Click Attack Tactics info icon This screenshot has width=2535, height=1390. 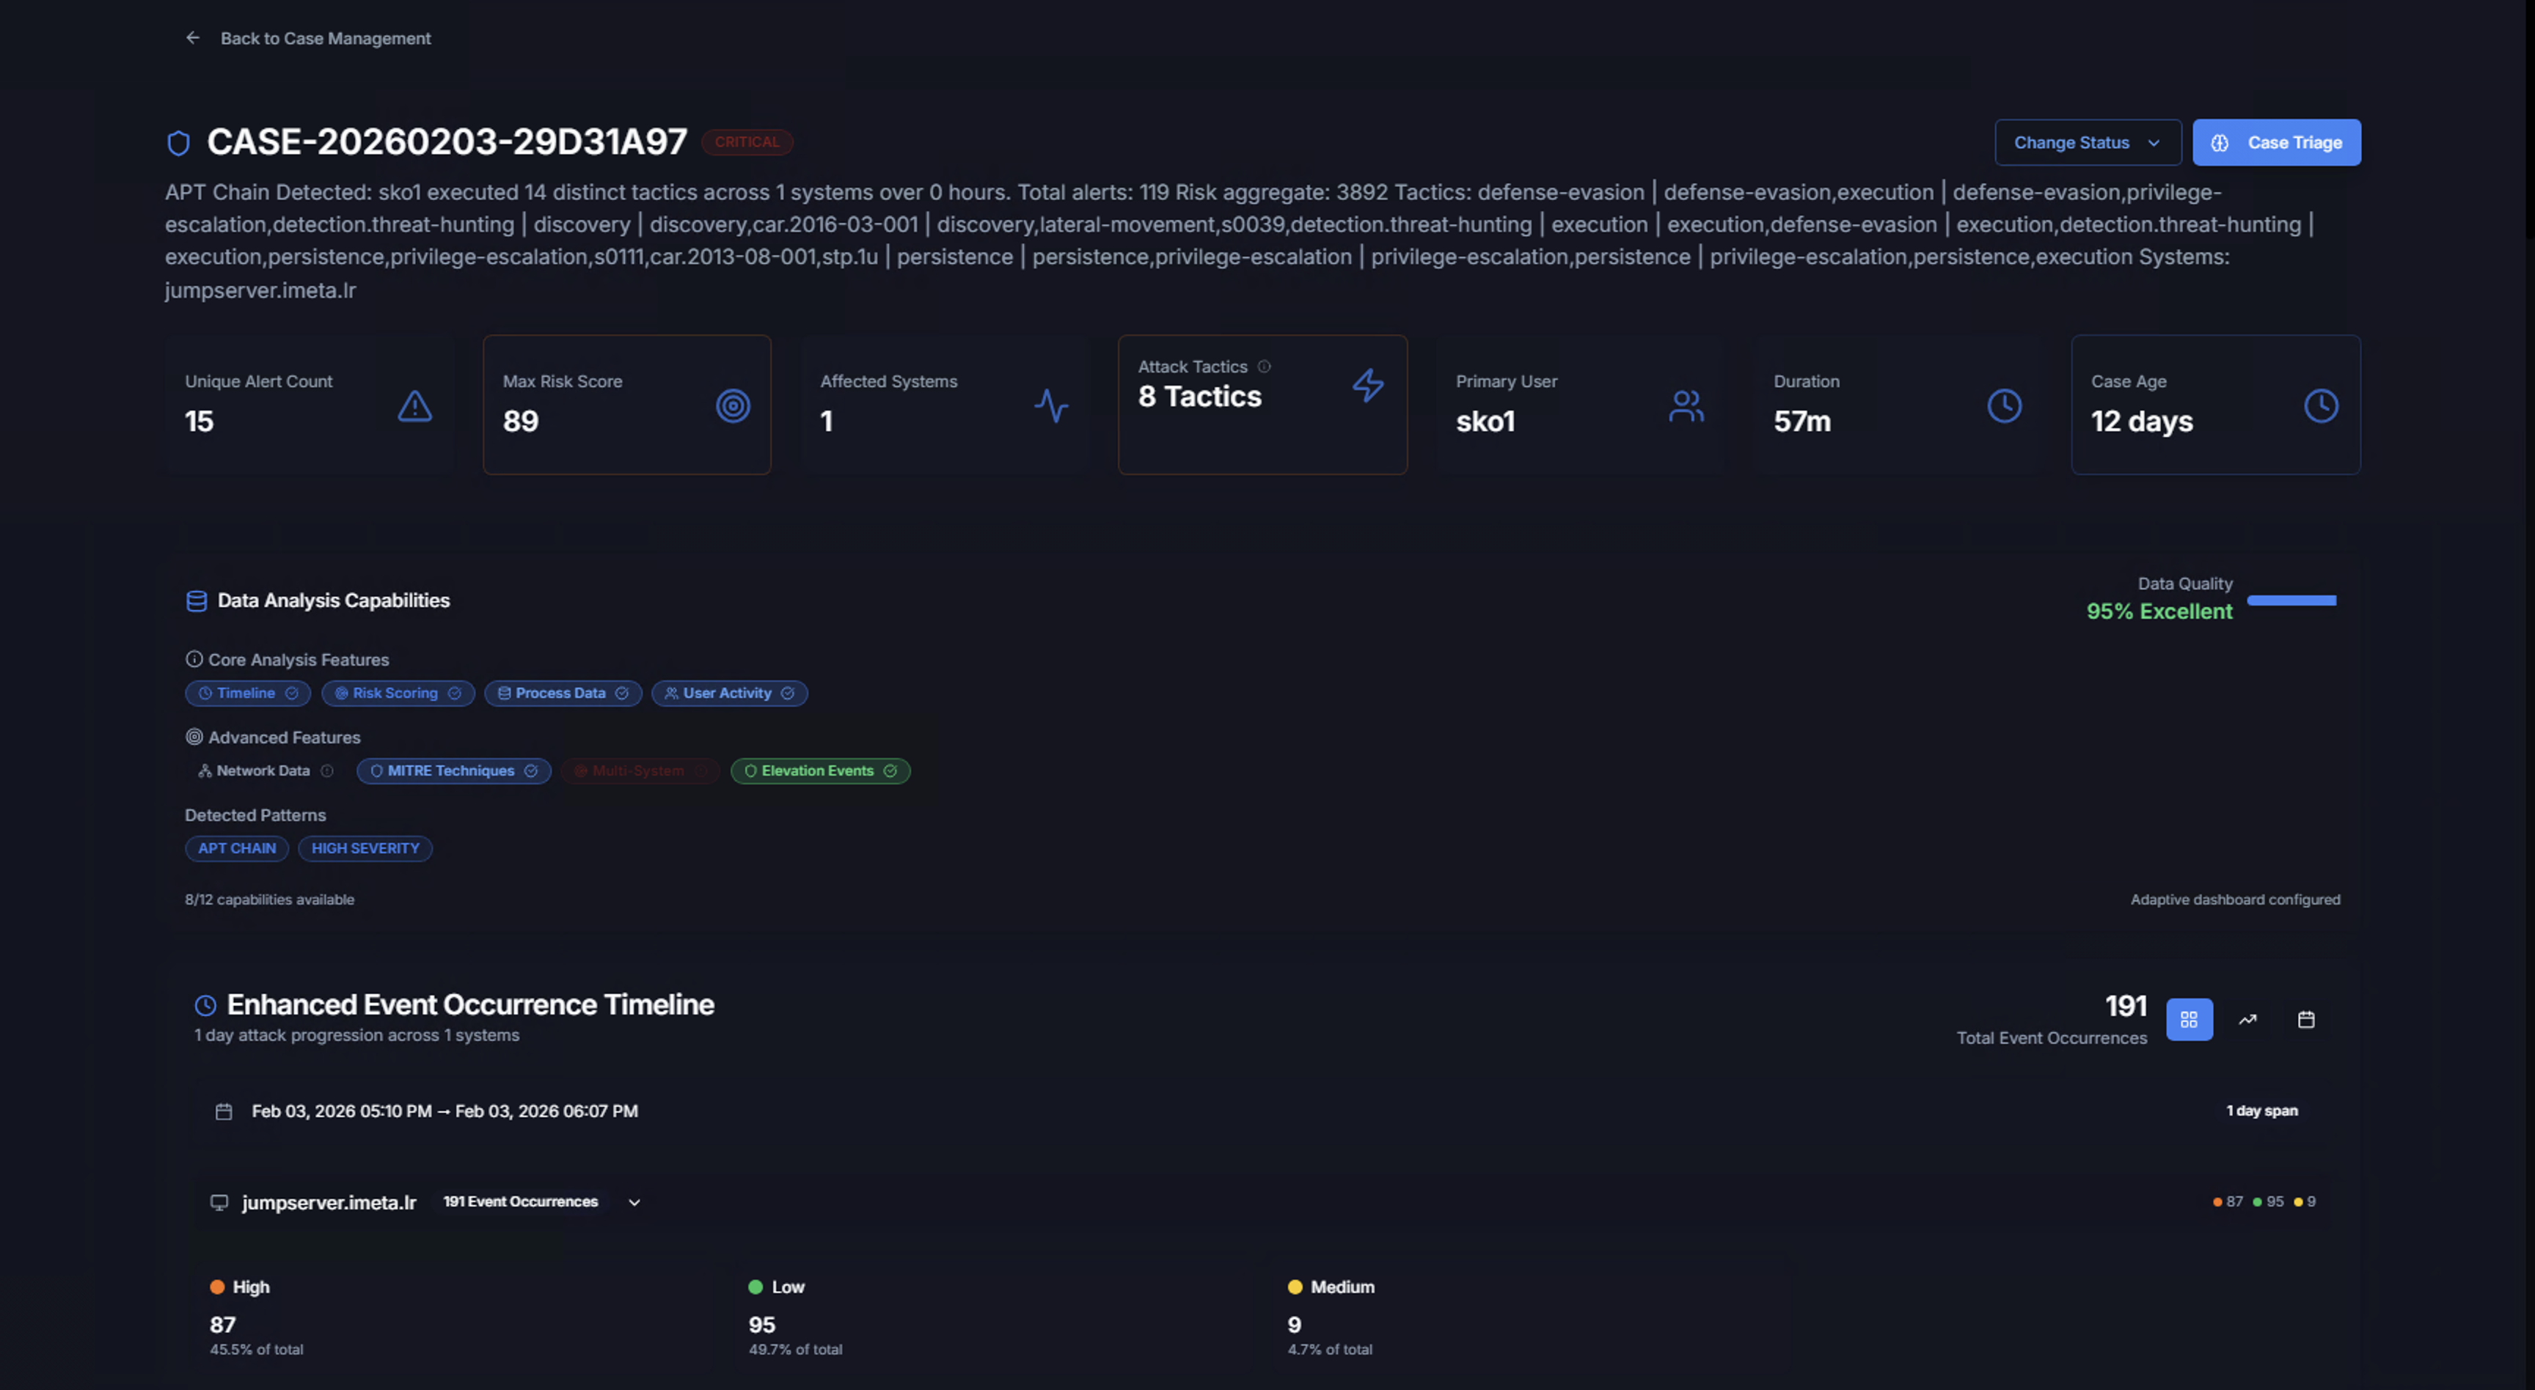[1265, 367]
